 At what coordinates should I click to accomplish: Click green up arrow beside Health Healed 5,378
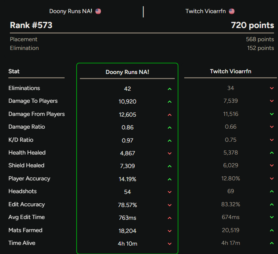pyautogui.click(x=272, y=152)
